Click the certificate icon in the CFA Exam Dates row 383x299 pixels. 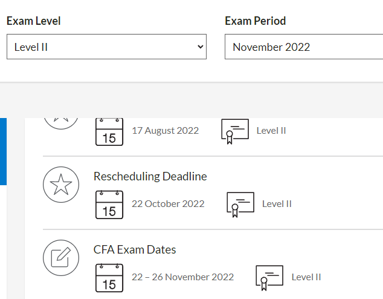(269, 277)
